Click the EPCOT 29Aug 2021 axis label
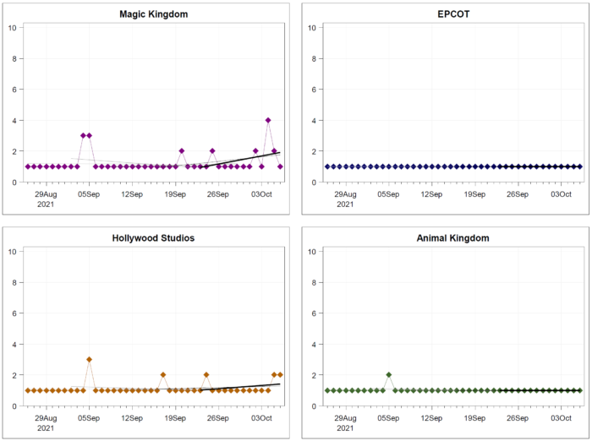This screenshot has height=441, width=592. point(345,199)
